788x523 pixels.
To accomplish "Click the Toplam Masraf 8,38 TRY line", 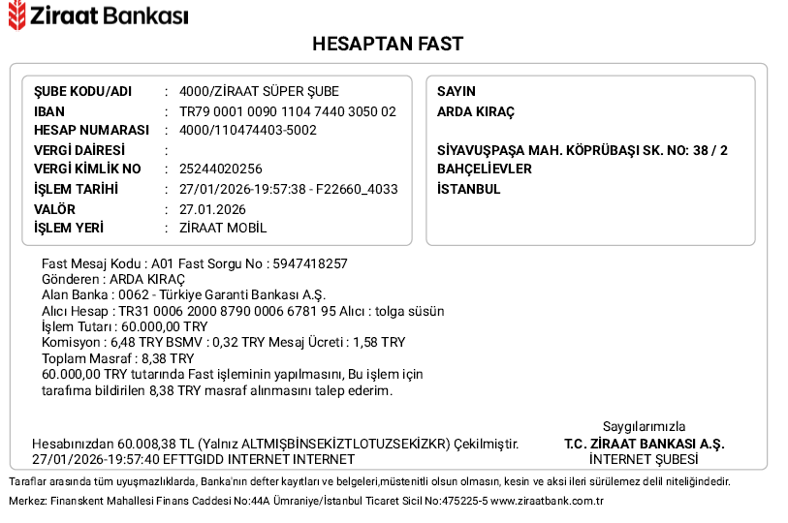I will [x=117, y=358].
